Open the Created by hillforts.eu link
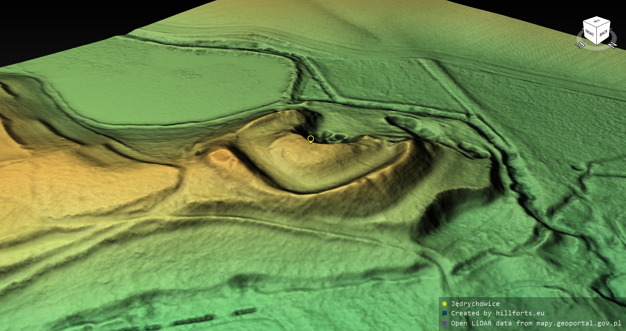Viewport: 626px width, 331px height. 497,313
